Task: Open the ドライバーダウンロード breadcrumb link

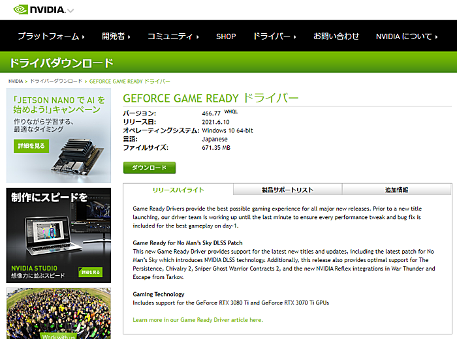Action: [56, 81]
